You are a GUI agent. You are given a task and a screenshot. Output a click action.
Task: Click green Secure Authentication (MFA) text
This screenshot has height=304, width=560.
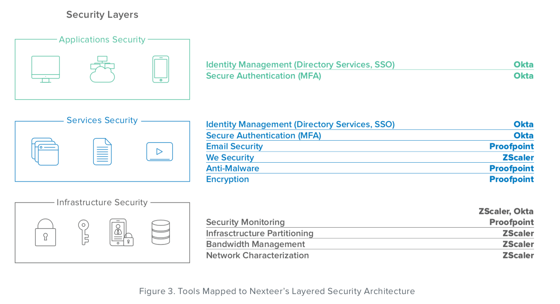pyautogui.click(x=263, y=76)
